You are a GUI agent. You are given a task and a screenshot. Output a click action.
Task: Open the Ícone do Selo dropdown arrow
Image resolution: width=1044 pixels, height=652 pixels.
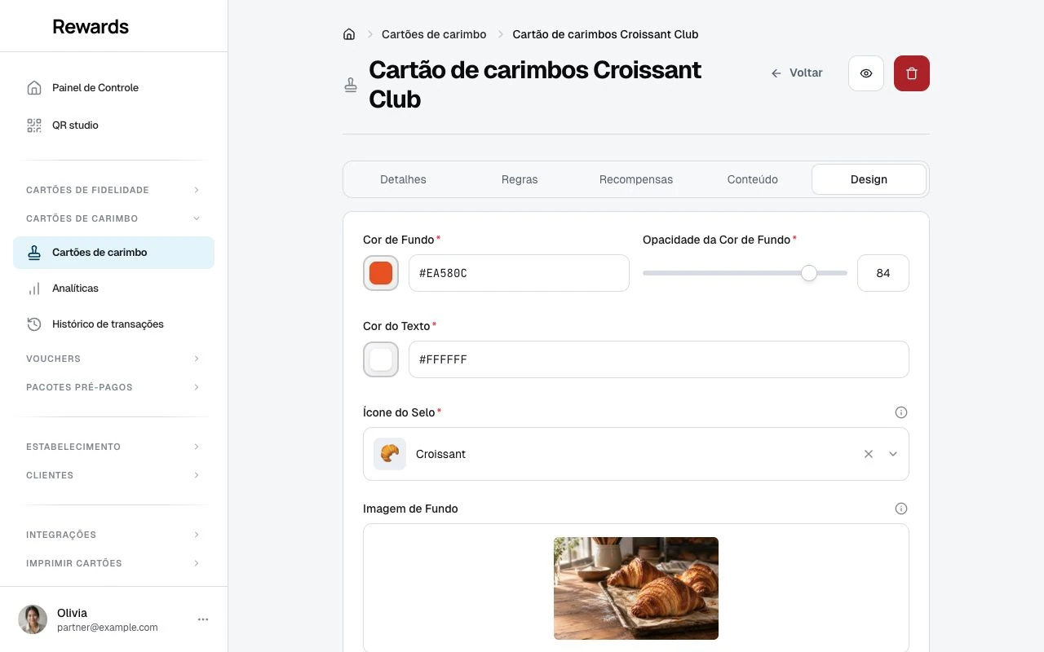click(893, 454)
